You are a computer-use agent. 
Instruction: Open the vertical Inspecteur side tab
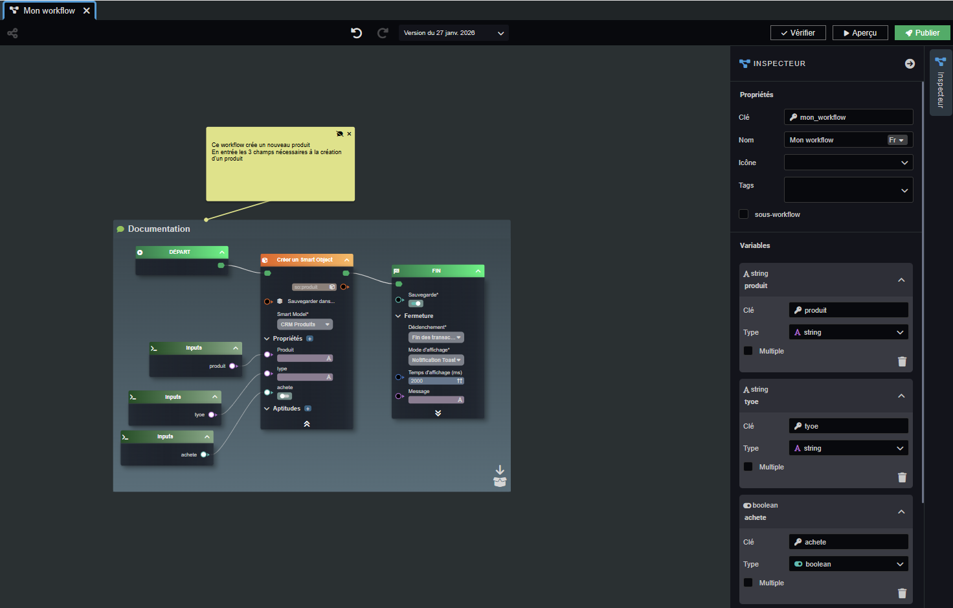coord(941,83)
